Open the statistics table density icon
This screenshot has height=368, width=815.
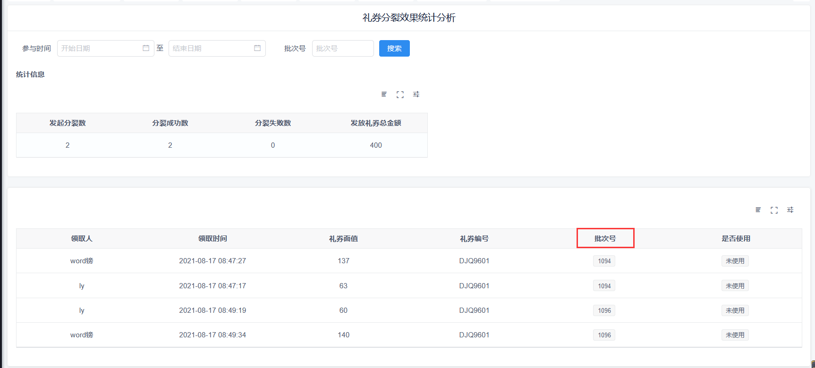pyautogui.click(x=384, y=94)
